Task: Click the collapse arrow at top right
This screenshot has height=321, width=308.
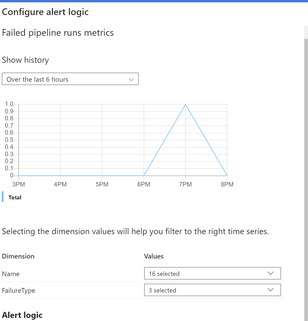Action: 307,33
